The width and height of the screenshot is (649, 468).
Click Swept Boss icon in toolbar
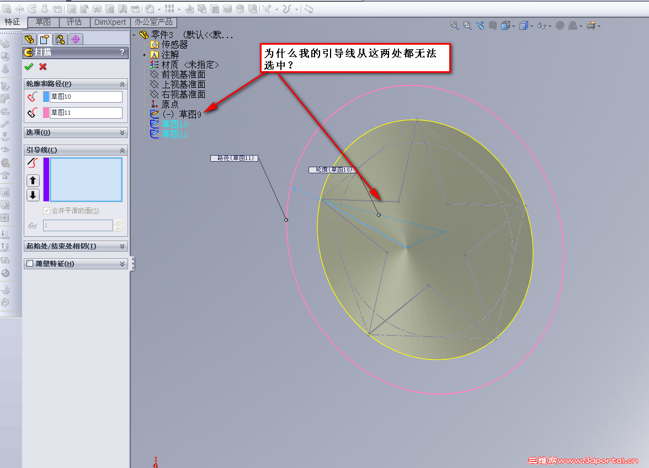click(32, 9)
